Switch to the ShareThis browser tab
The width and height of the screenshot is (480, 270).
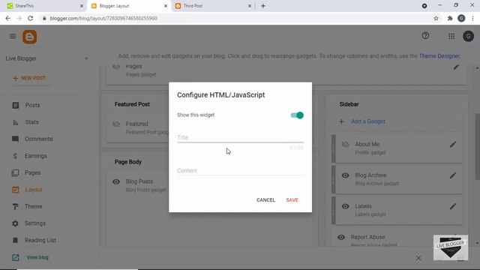[44, 6]
